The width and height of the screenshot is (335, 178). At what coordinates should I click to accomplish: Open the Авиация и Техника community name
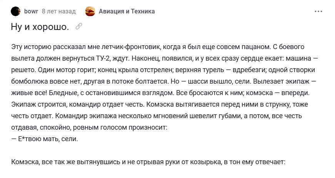click(x=127, y=11)
